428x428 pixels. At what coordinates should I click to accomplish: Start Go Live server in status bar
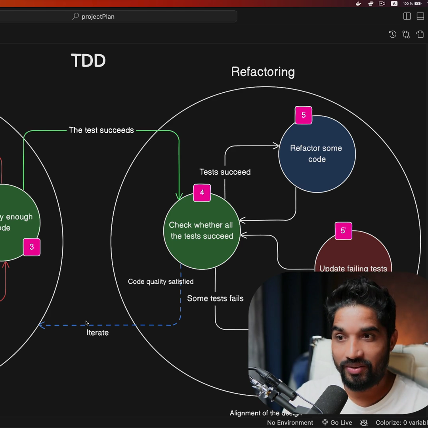pos(337,422)
